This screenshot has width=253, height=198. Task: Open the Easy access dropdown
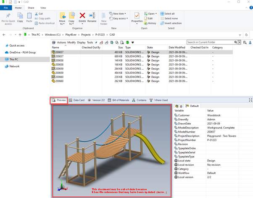coord(119,18)
